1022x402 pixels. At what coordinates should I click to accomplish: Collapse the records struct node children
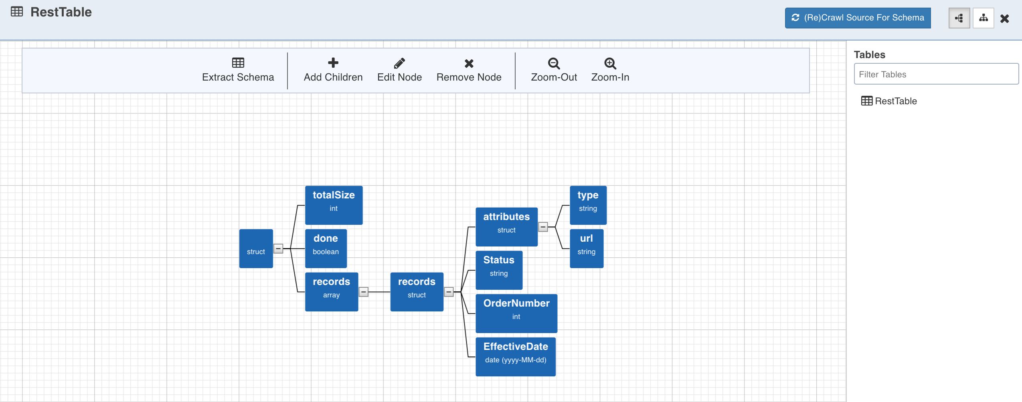(449, 292)
